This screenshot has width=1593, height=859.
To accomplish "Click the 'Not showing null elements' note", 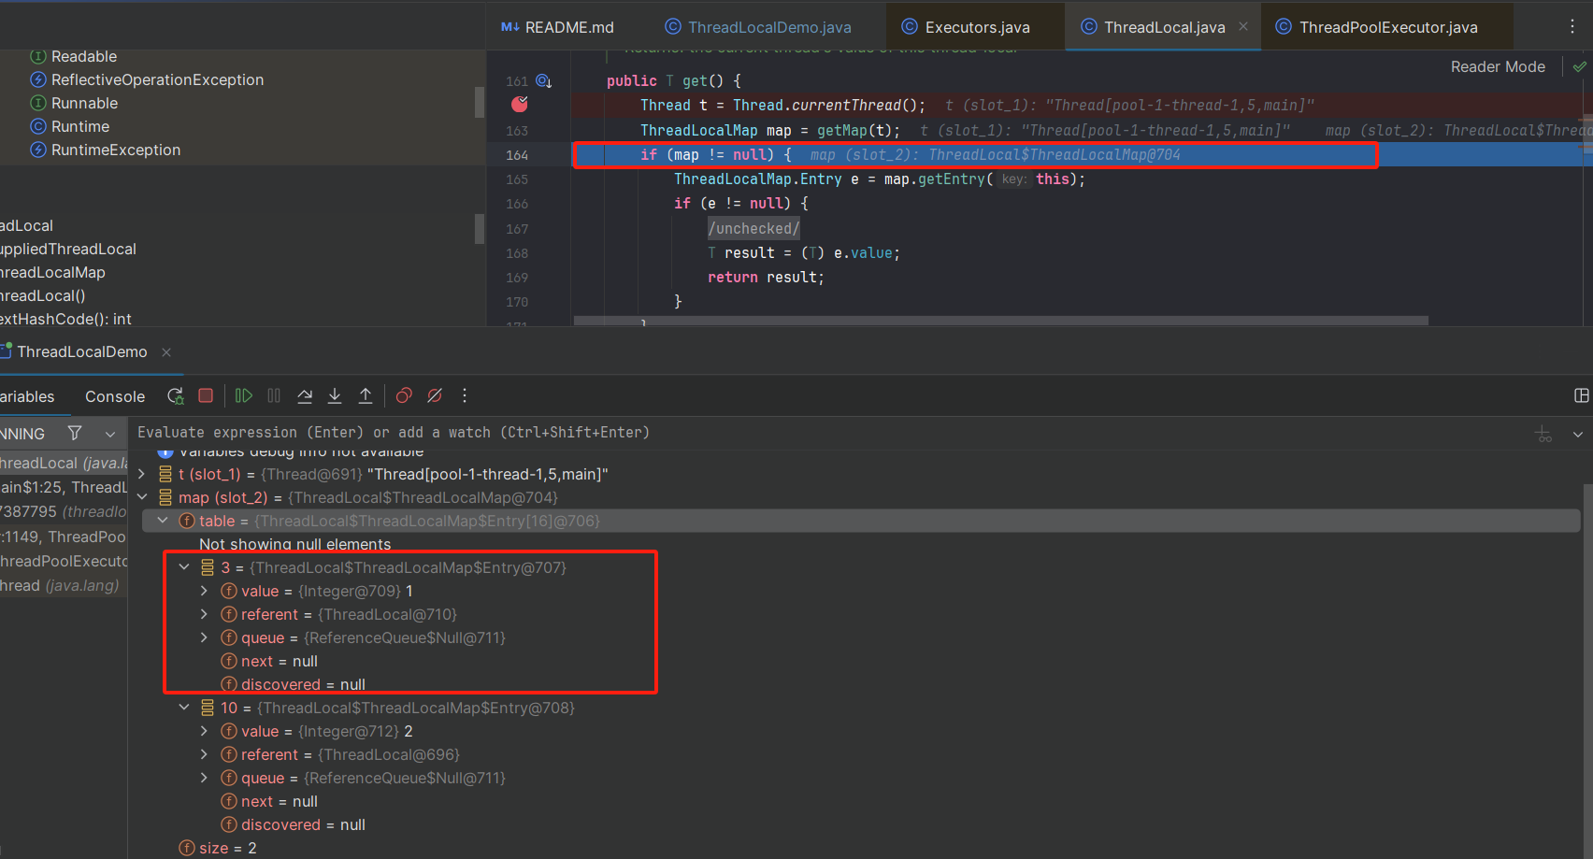I will [295, 544].
